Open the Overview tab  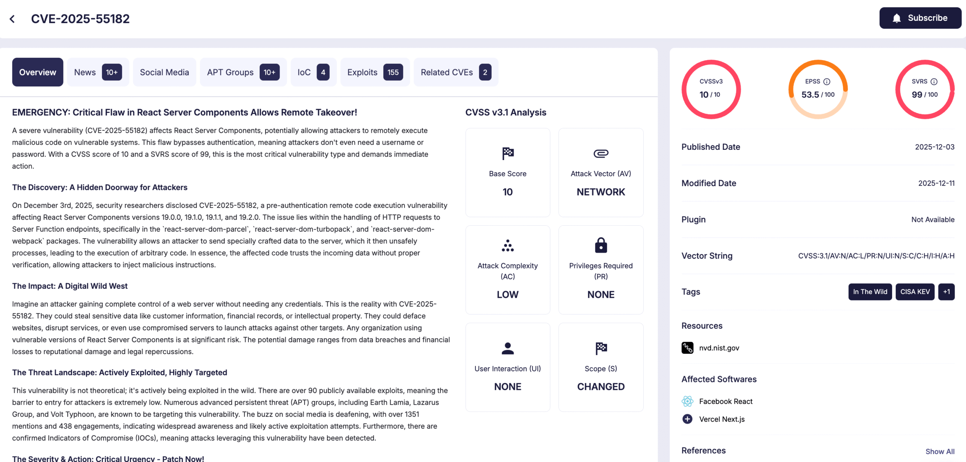[38, 72]
